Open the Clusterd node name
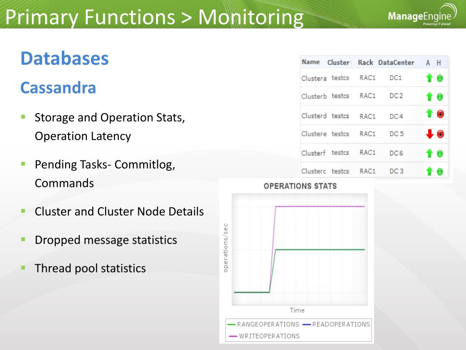The height and width of the screenshot is (350, 466). 314,116
